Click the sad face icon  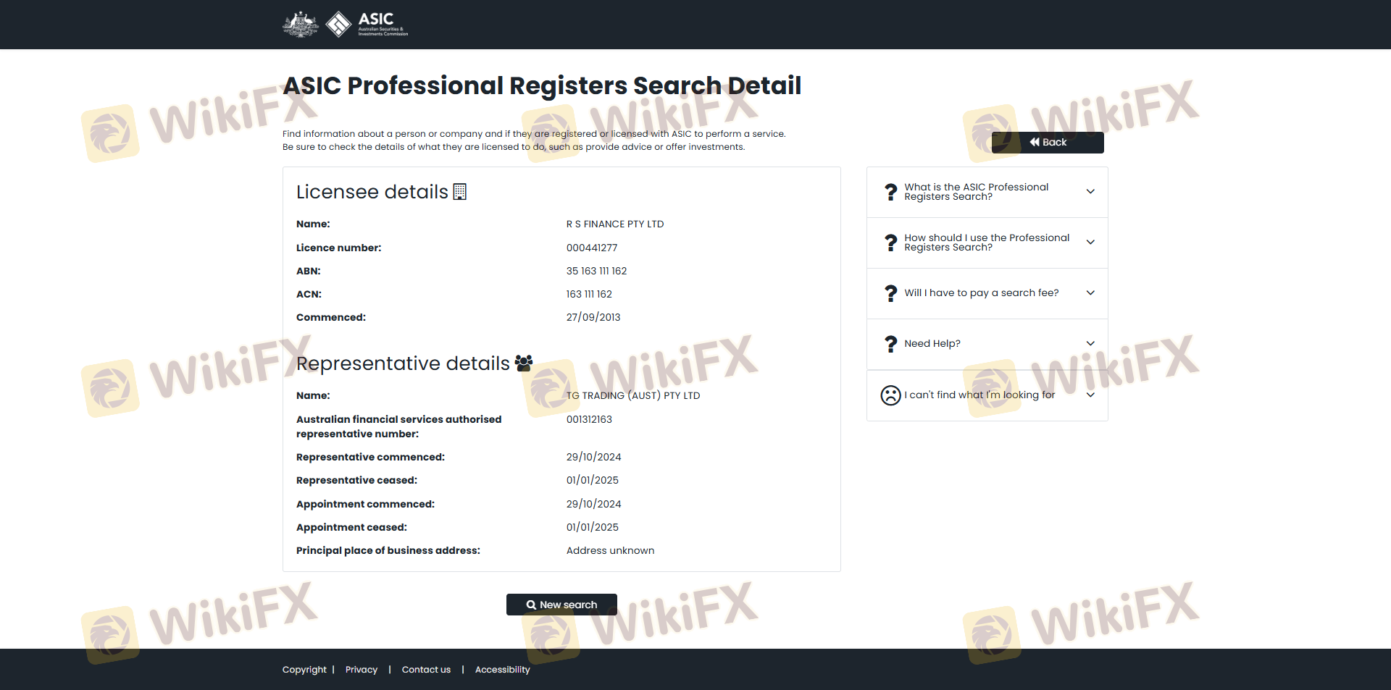[890, 395]
